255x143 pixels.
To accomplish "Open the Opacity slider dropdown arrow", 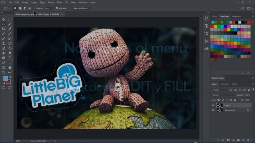I will tap(253, 95).
